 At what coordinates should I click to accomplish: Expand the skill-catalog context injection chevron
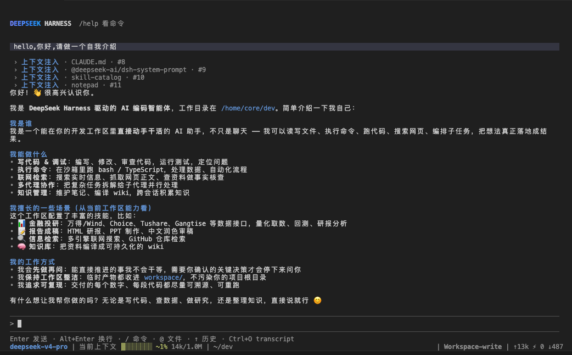(16, 77)
